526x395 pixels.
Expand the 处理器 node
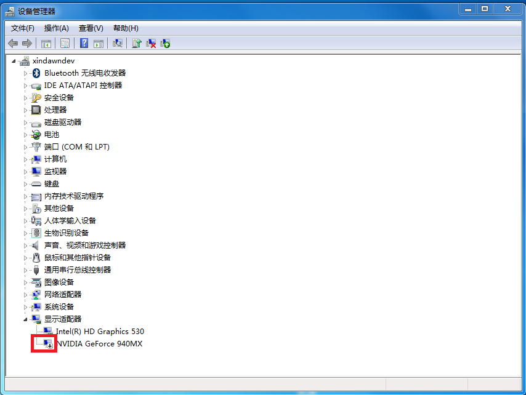pyautogui.click(x=26, y=110)
